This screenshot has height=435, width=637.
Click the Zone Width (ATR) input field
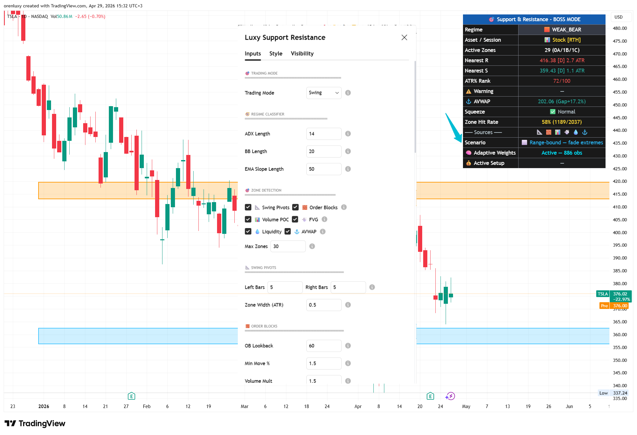click(324, 305)
